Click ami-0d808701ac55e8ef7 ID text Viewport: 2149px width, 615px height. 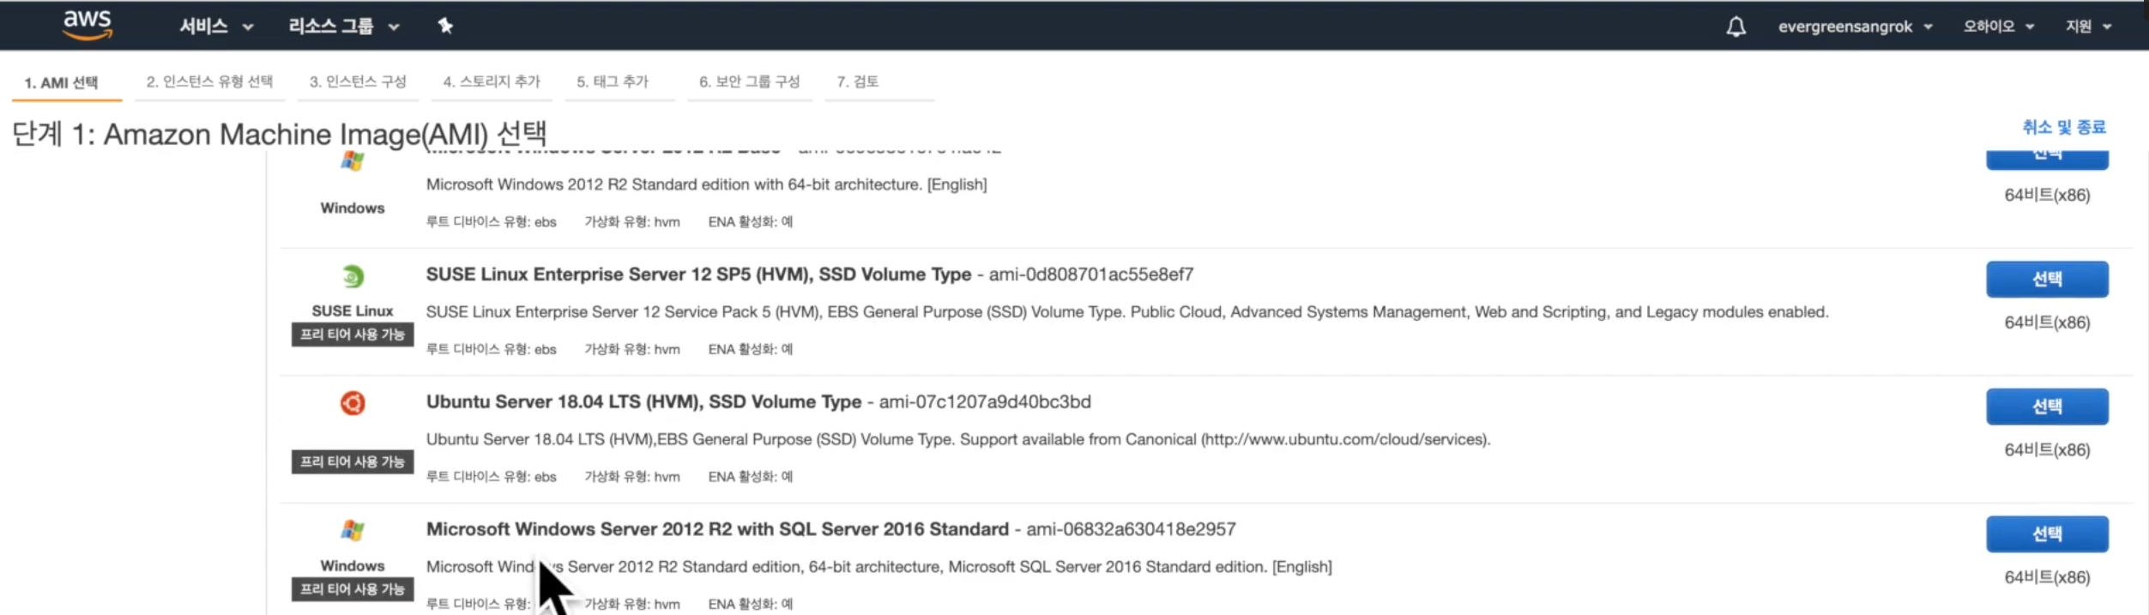pyautogui.click(x=1091, y=274)
